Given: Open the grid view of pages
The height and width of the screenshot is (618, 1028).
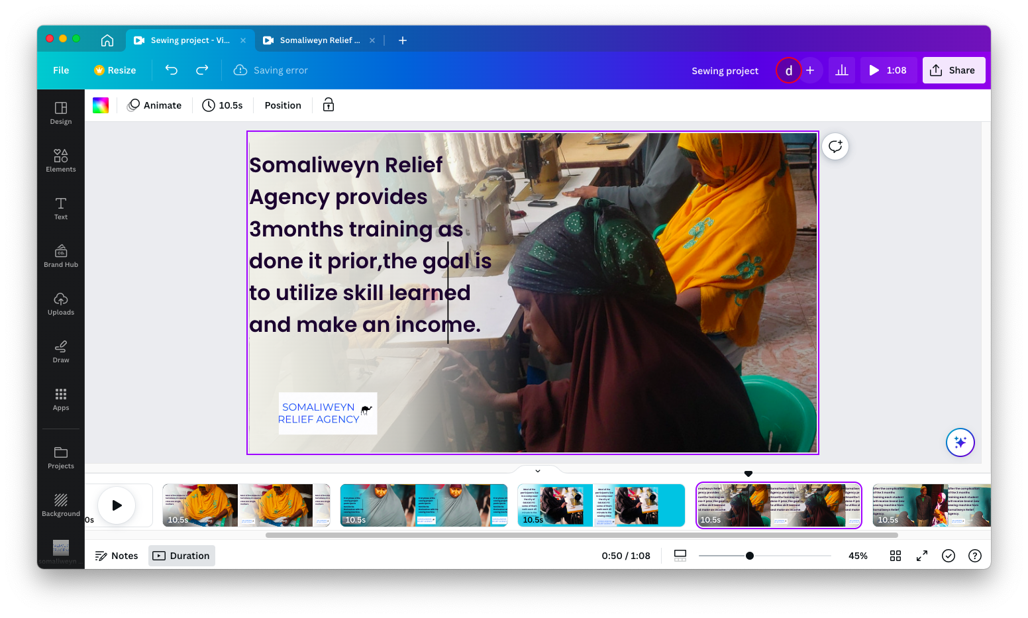Looking at the screenshot, I should click(896, 556).
